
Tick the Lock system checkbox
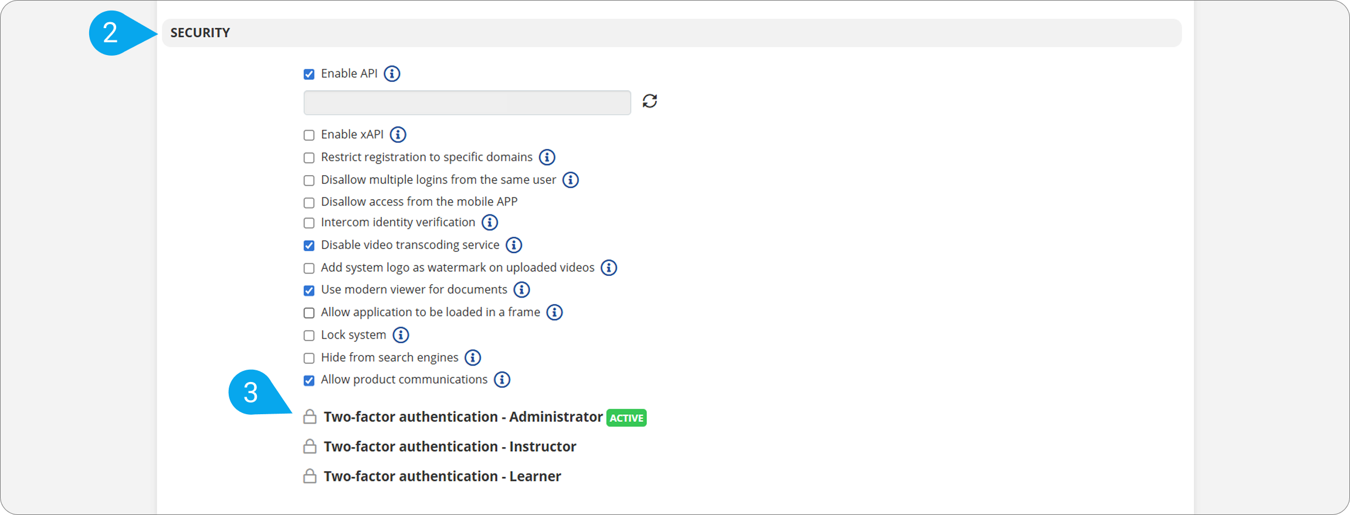[309, 336]
